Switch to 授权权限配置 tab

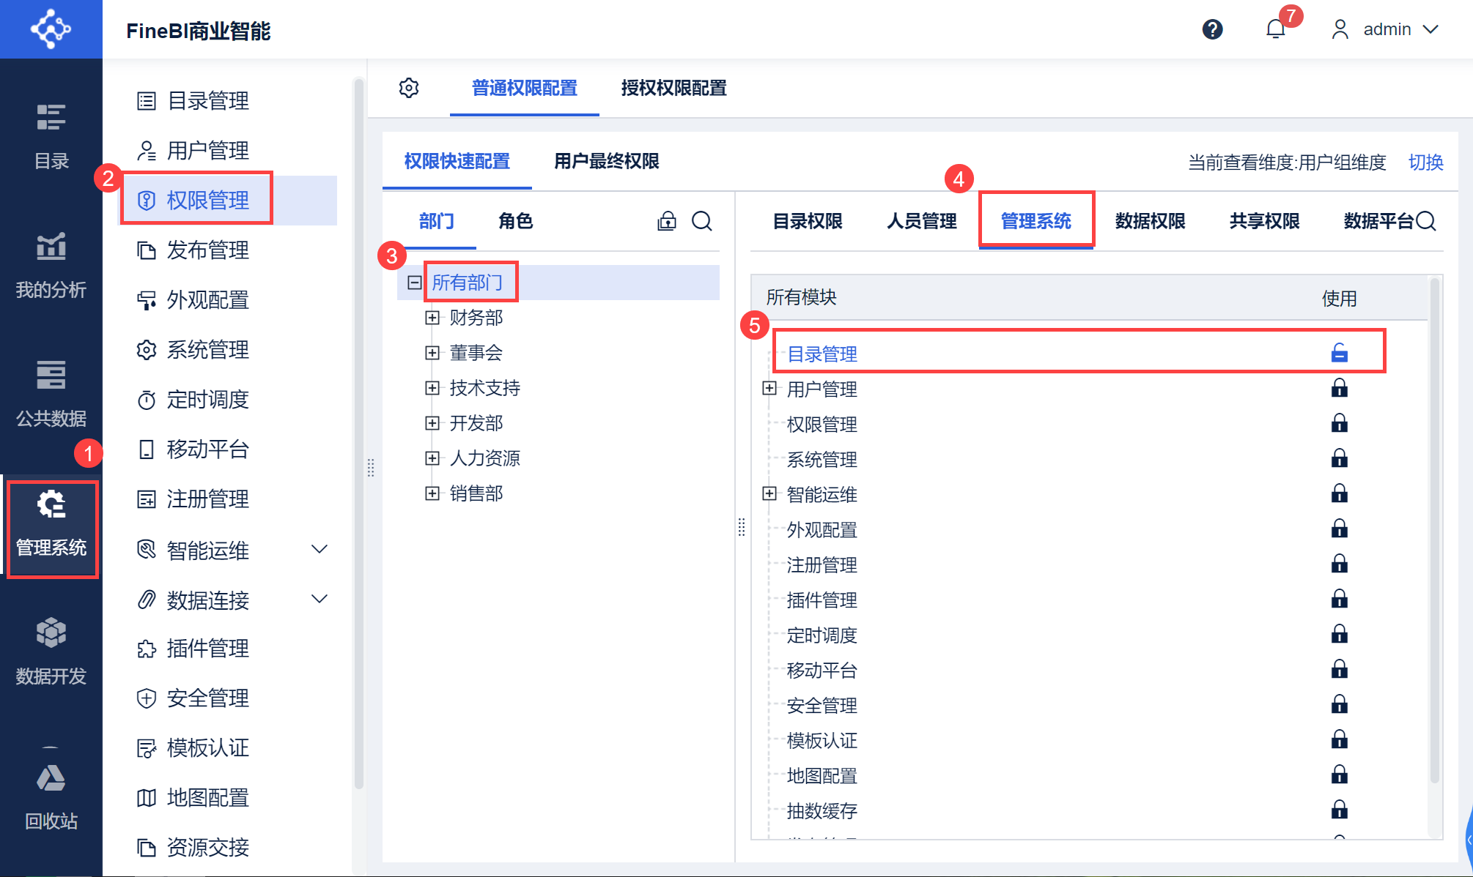click(673, 88)
